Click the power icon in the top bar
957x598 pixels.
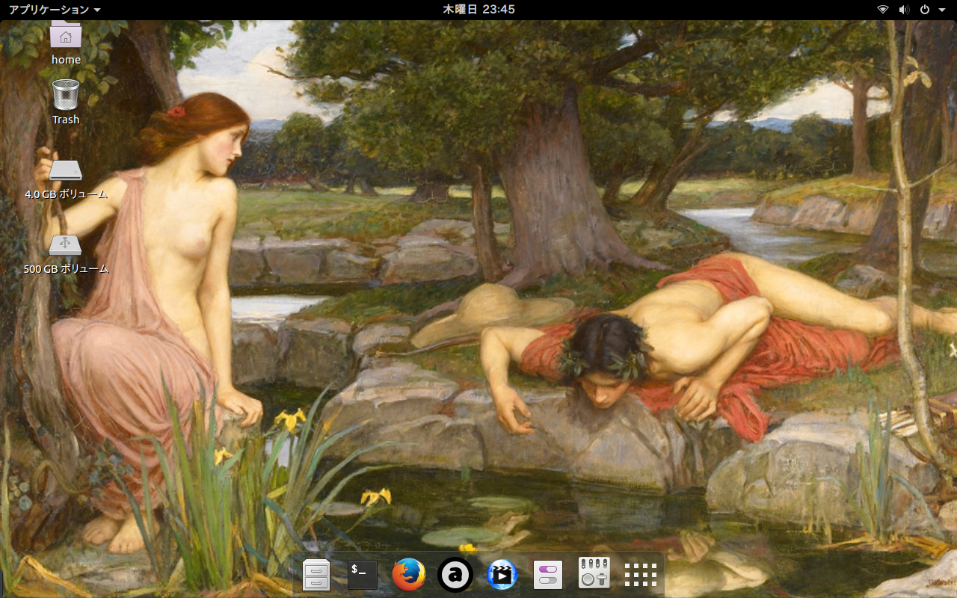coord(925,10)
